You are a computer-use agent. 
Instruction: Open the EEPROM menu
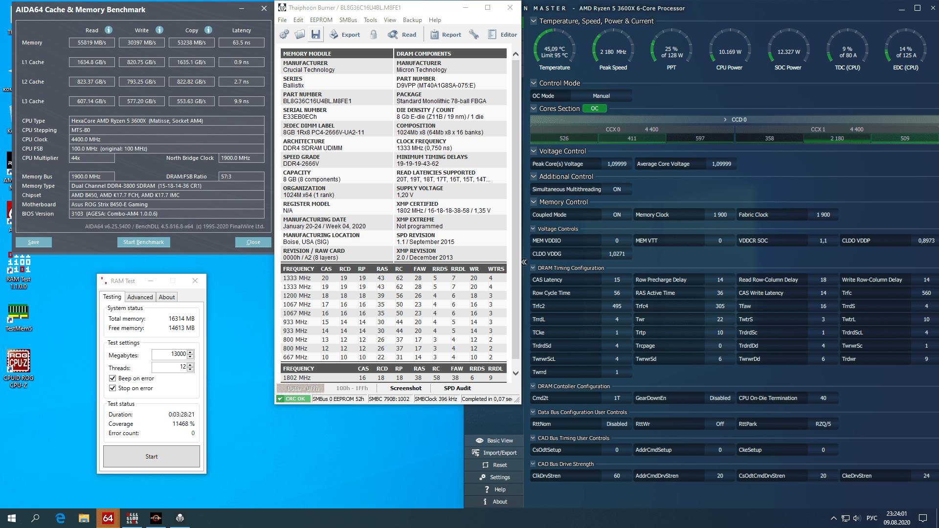321,20
